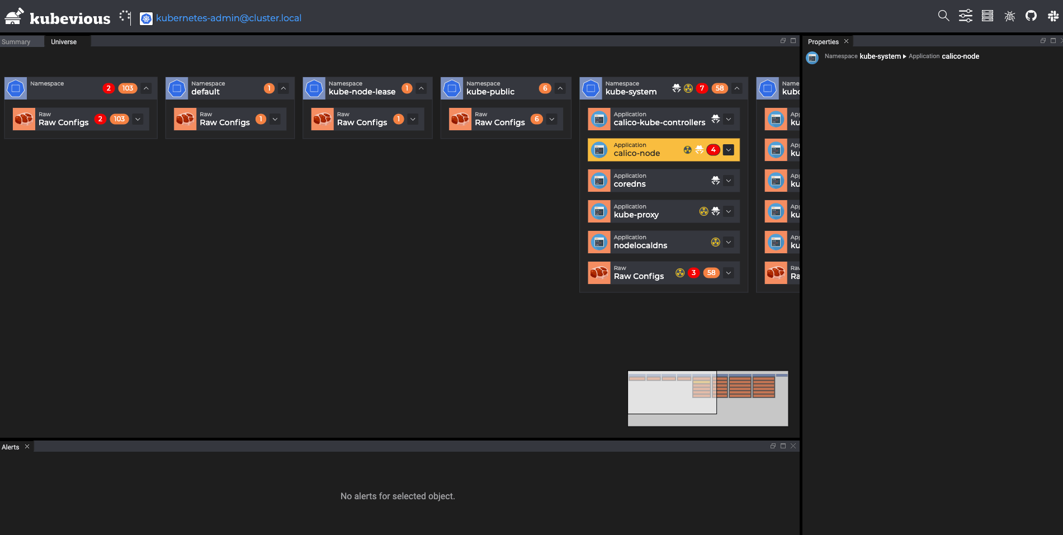Viewport: 1063px width, 535px height.
Task: Expand the calico-node application chevron
Action: 729,150
